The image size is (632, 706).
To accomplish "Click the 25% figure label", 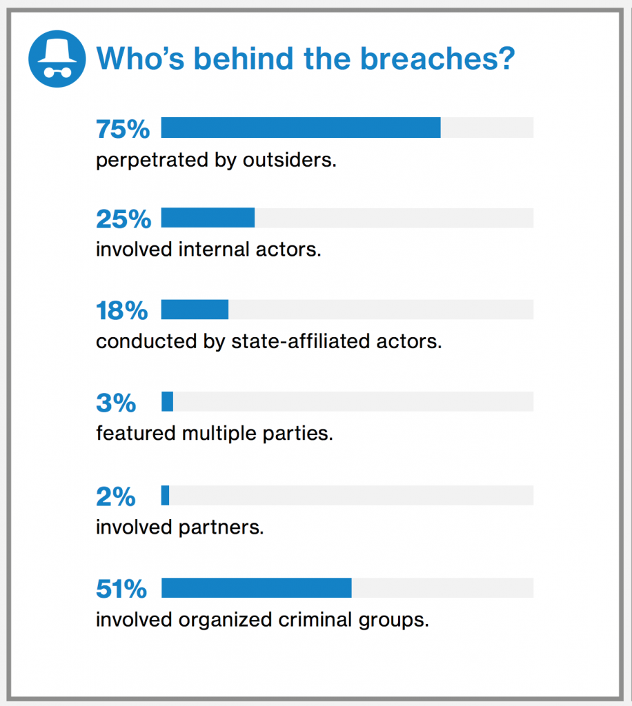I will [123, 219].
